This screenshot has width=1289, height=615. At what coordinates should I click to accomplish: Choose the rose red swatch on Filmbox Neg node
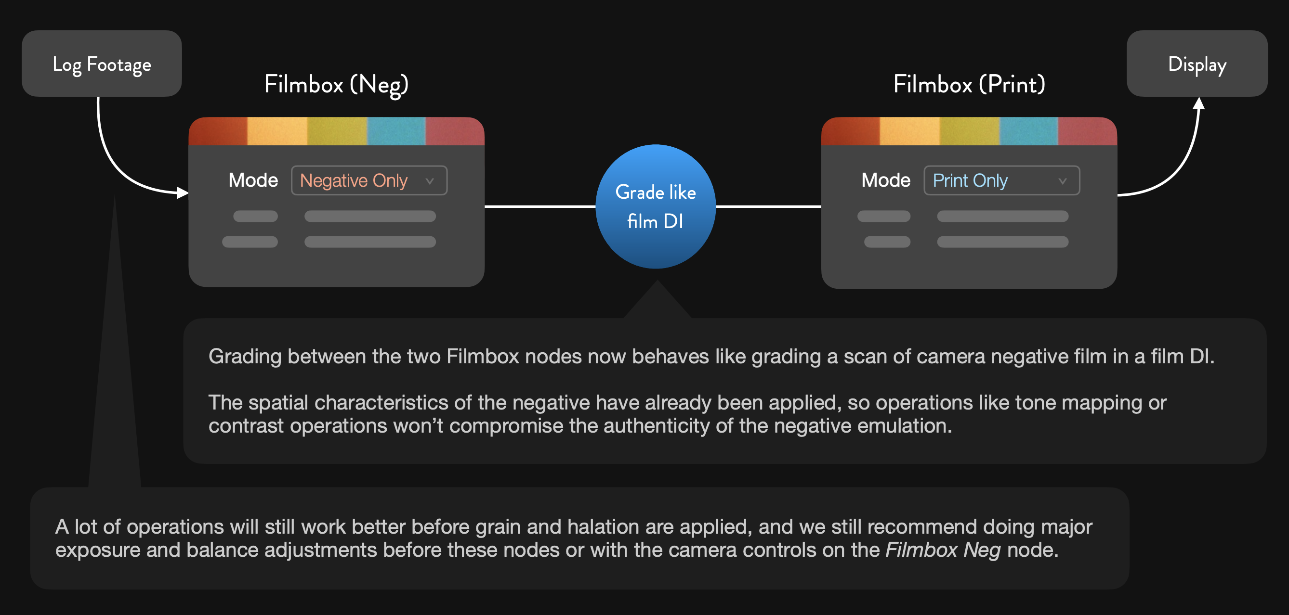coord(454,131)
